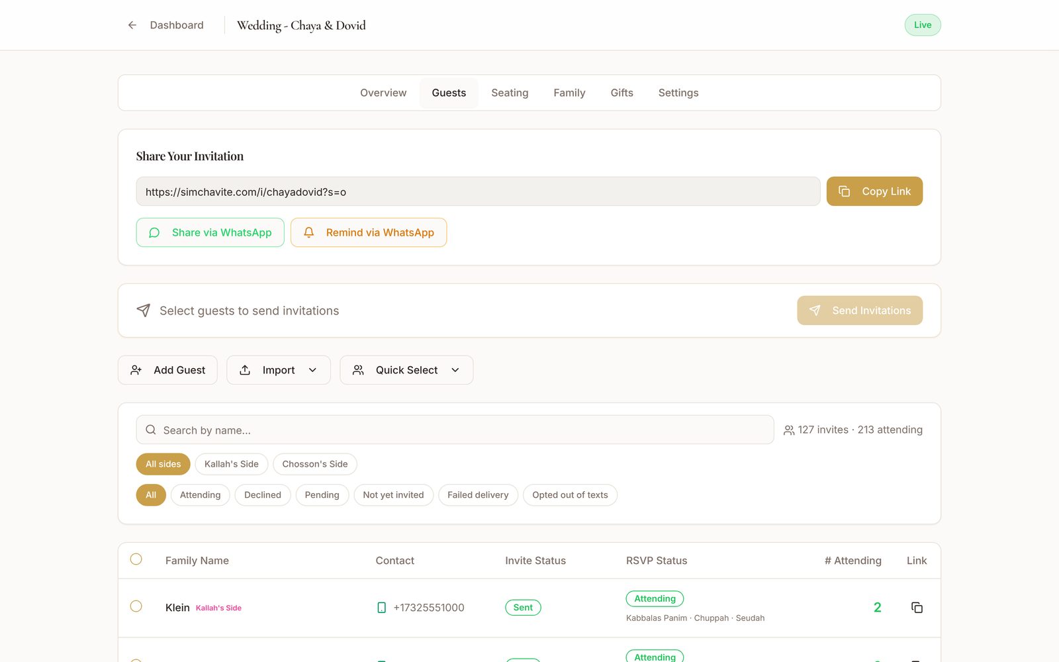
Task: Focus the Search by name field
Action: point(455,430)
